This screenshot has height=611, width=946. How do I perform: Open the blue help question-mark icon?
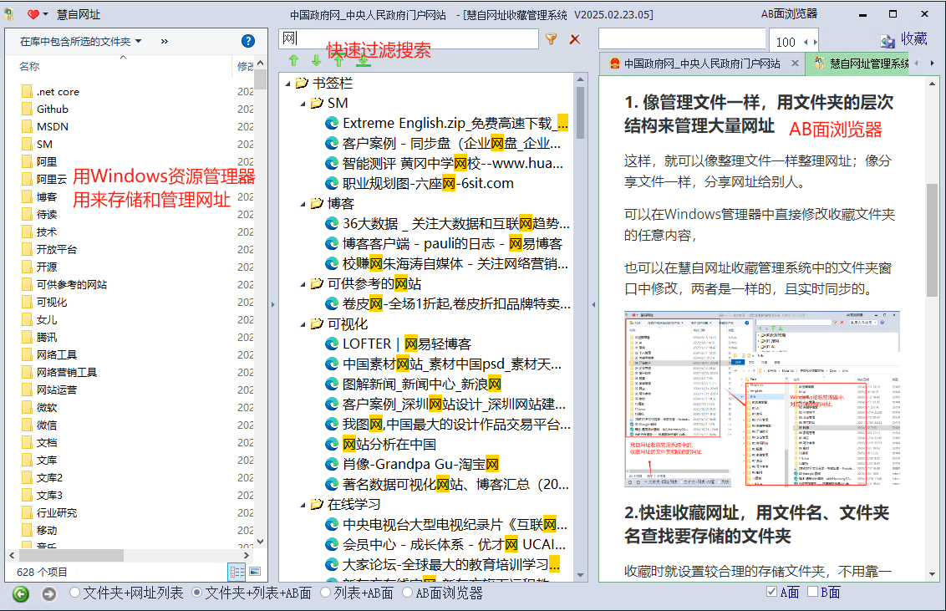coord(248,41)
